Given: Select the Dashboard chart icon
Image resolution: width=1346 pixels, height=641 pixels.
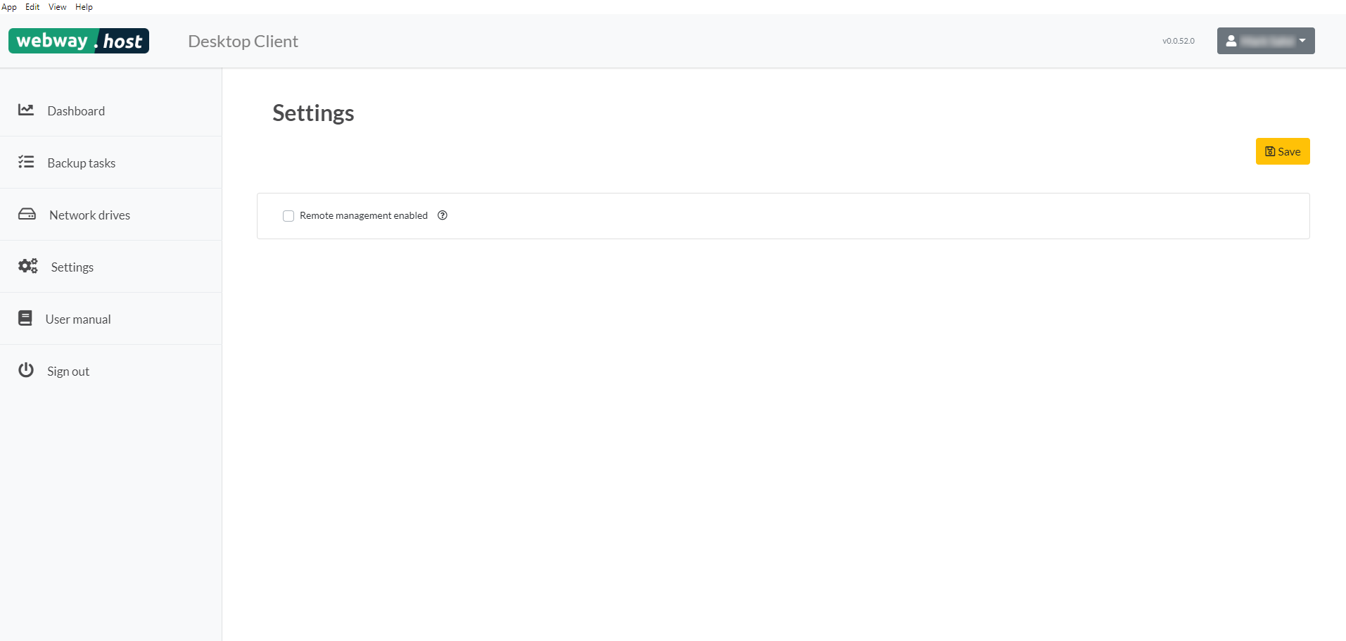Looking at the screenshot, I should tap(26, 110).
